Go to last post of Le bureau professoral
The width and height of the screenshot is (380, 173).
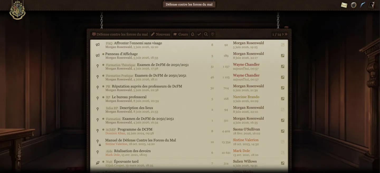pos(283,99)
